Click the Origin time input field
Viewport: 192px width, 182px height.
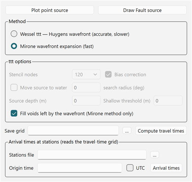(x=80, y=168)
